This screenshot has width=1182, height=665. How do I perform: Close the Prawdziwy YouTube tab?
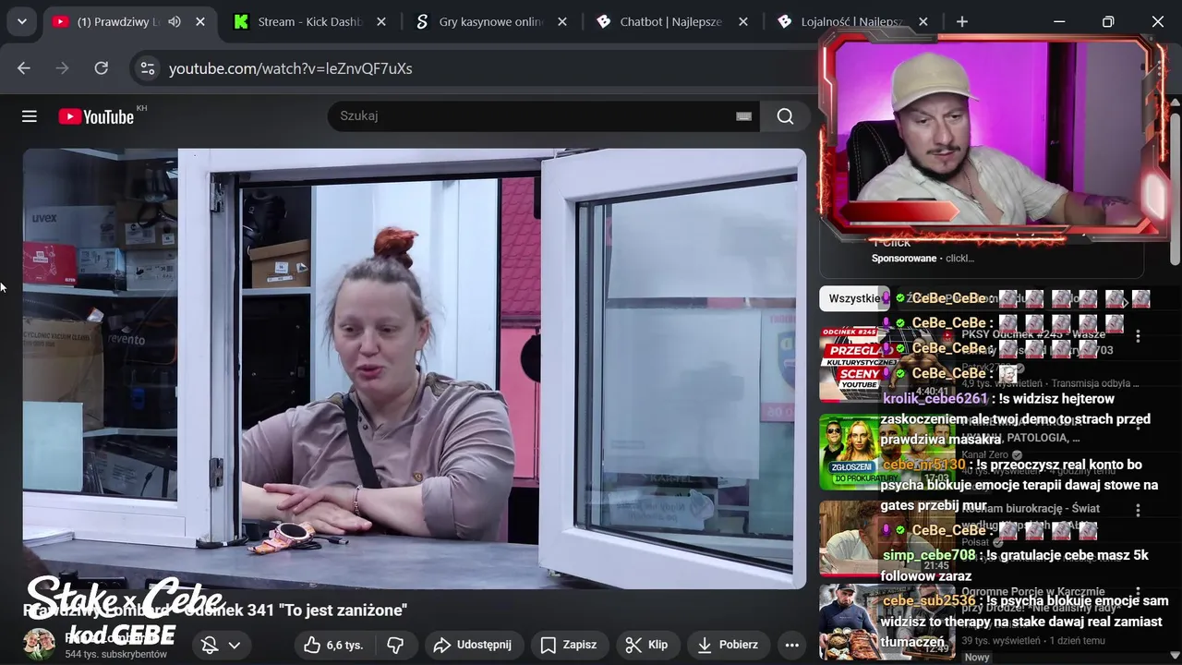pos(200,21)
